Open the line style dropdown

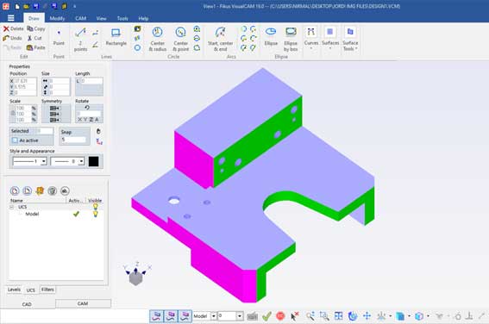(44, 161)
